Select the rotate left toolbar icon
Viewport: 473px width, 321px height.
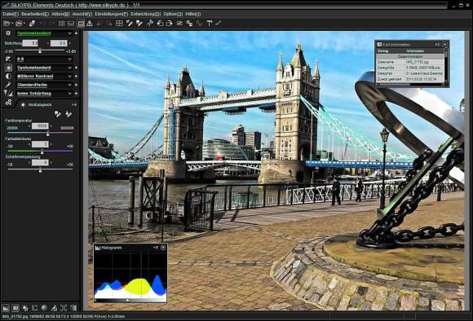coord(160,23)
